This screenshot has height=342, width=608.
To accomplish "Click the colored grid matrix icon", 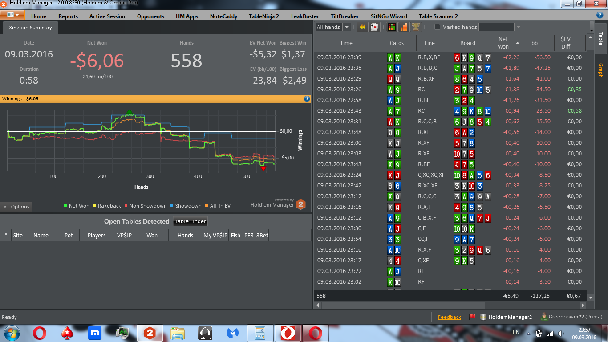I will click(392, 27).
